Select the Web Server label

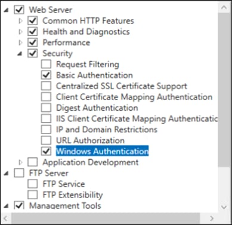tap(51, 10)
